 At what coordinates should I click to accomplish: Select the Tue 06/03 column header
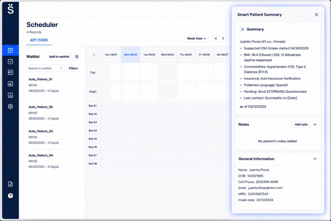click(149, 54)
